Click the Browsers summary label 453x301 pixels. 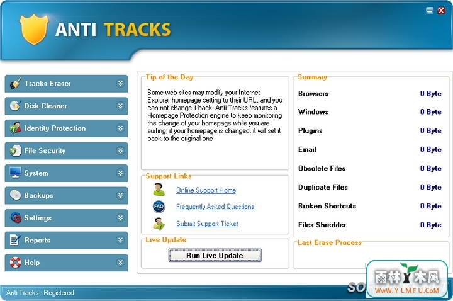click(313, 94)
